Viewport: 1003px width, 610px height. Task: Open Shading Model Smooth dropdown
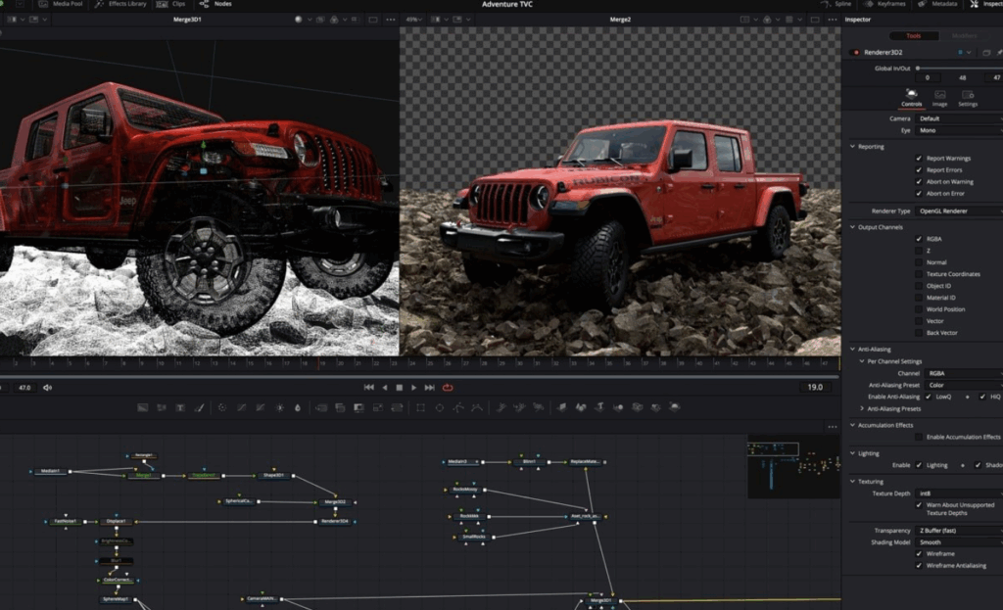958,542
